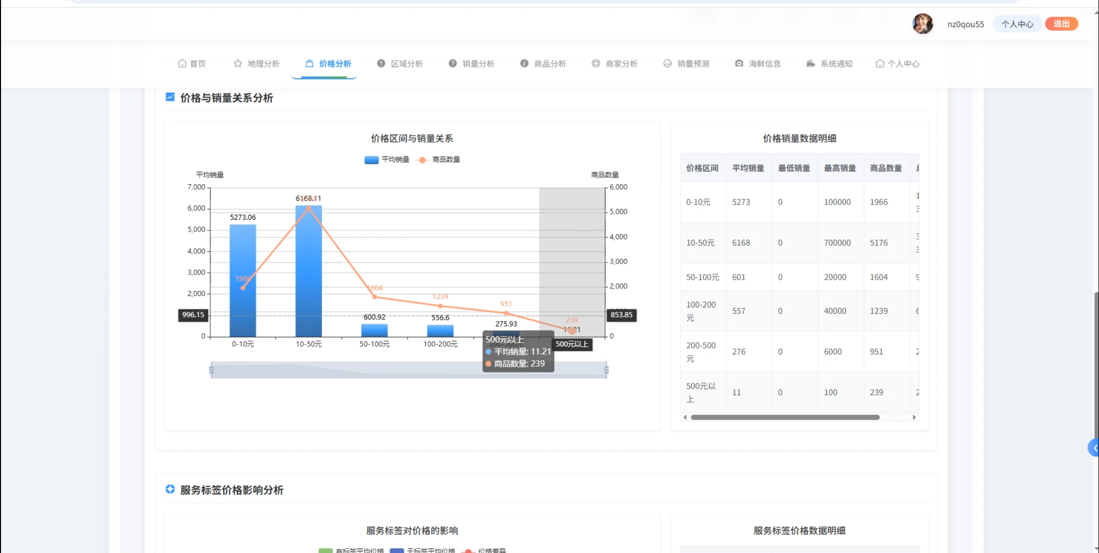Click the 50-100元 bar labeled 600.92

click(374, 330)
